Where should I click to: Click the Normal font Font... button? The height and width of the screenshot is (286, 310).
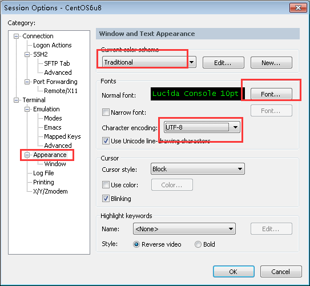click(x=271, y=94)
